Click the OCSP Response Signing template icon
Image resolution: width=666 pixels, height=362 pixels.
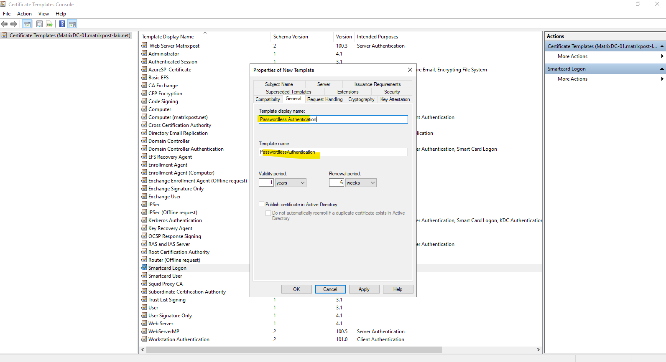pyautogui.click(x=144, y=236)
